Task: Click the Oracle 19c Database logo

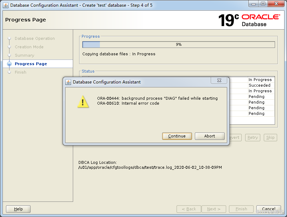Action: [x=249, y=20]
